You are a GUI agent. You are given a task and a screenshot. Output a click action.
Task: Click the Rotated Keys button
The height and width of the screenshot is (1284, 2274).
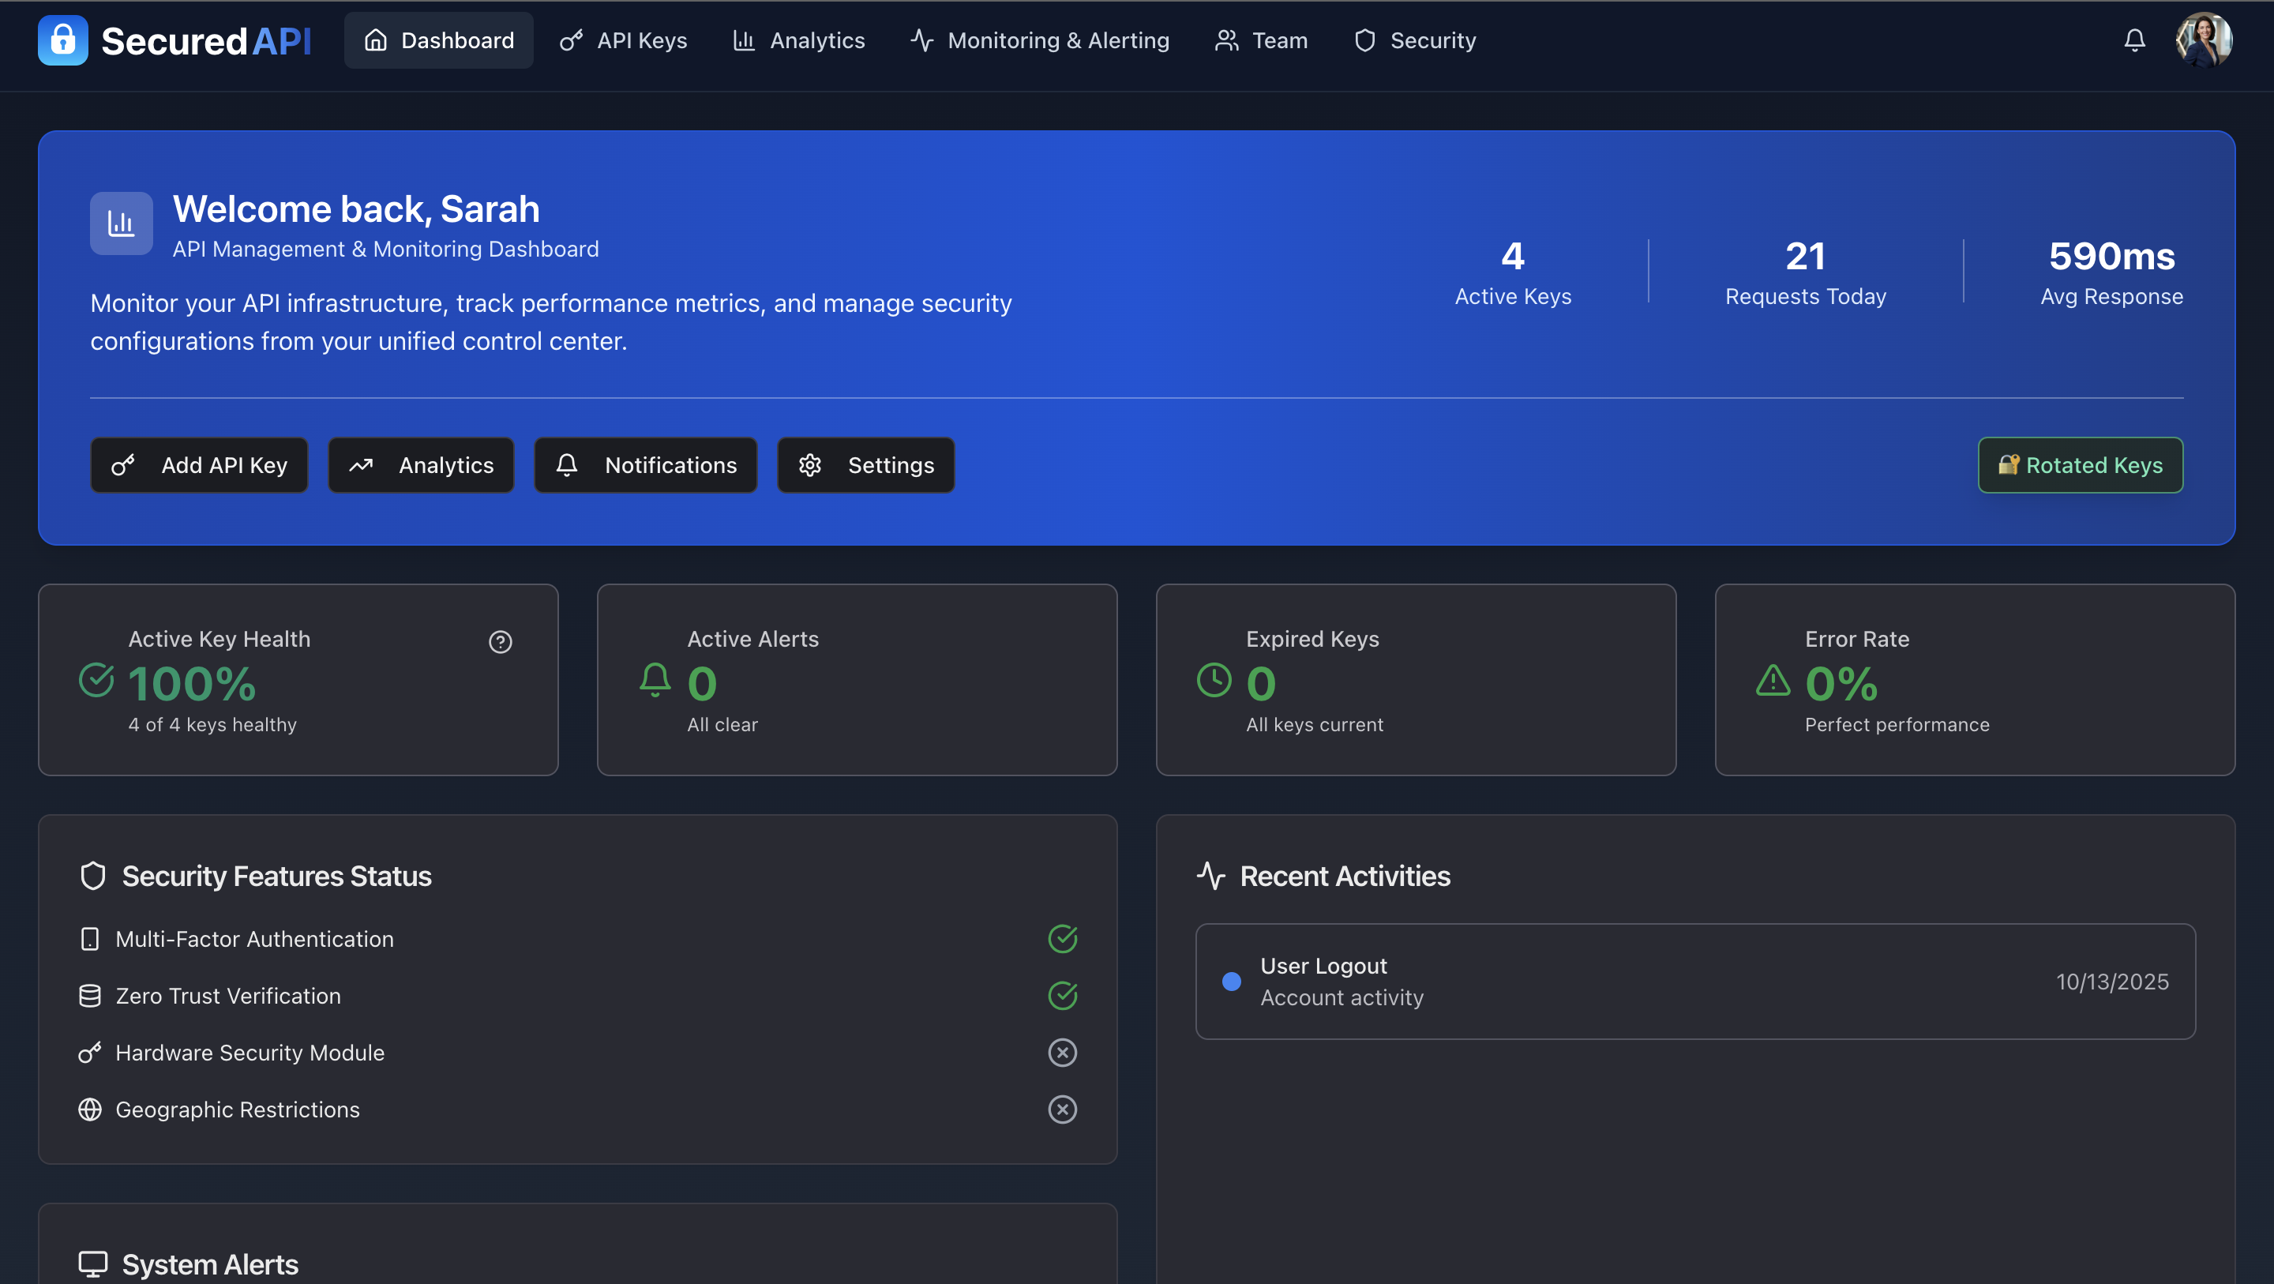(2079, 465)
